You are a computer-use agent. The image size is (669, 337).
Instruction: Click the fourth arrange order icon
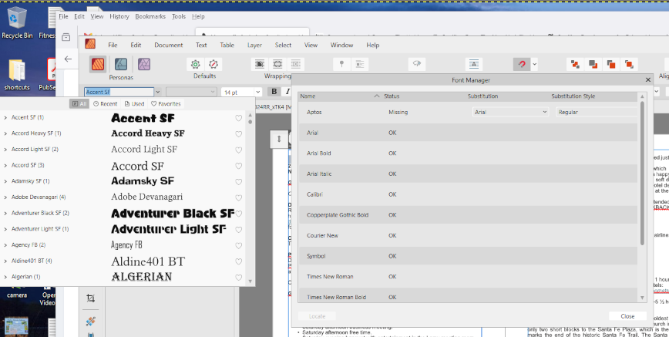click(628, 64)
